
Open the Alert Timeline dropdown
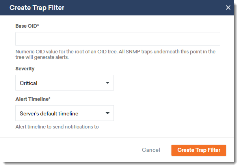65,113
